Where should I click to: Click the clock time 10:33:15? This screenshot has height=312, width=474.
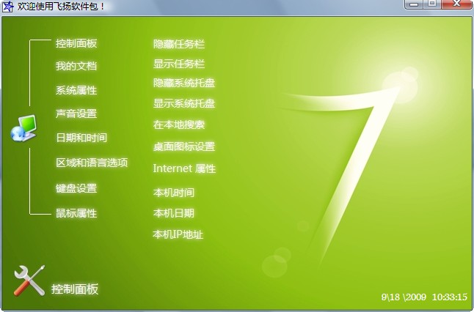click(450, 297)
